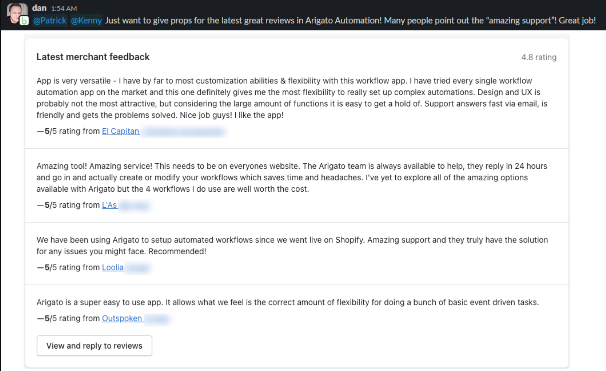
Task: Click View and reply to reviews button
Action: (x=94, y=345)
